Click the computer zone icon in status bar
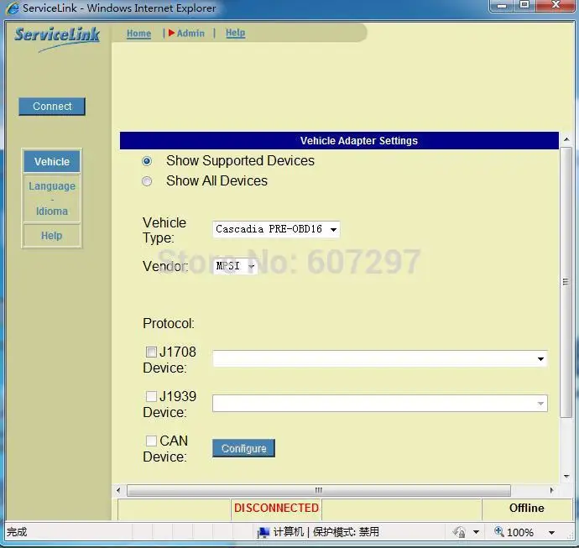Screen dimensions: 579x548 coord(263,532)
